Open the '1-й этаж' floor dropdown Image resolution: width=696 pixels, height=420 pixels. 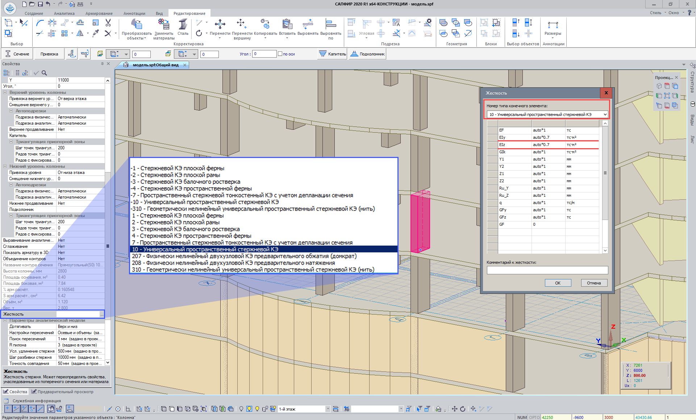tap(328, 409)
